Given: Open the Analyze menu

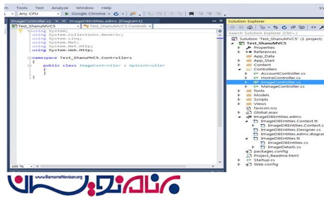Looking at the screenshot, I should point(60,8).
